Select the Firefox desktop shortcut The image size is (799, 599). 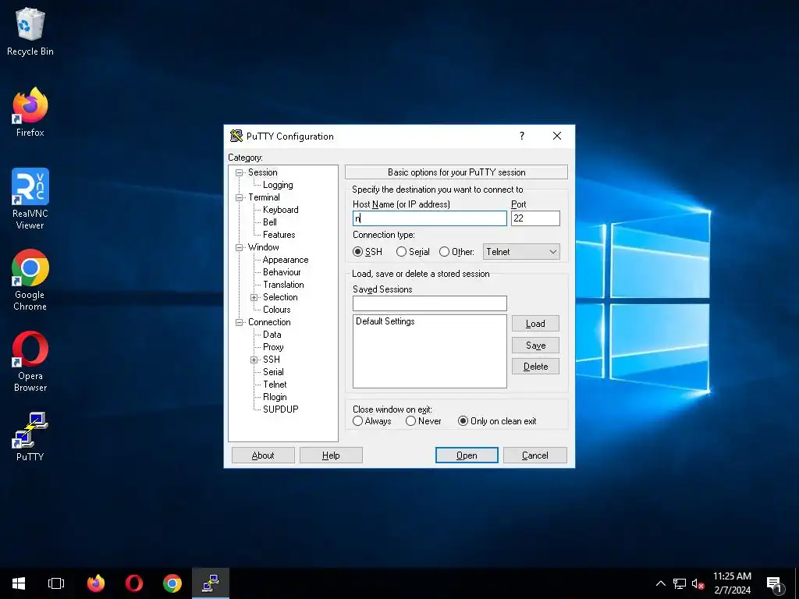(x=30, y=112)
